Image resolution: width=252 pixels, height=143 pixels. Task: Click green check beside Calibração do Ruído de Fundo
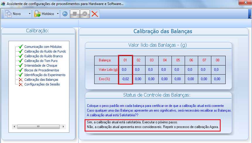click(x=21, y=51)
